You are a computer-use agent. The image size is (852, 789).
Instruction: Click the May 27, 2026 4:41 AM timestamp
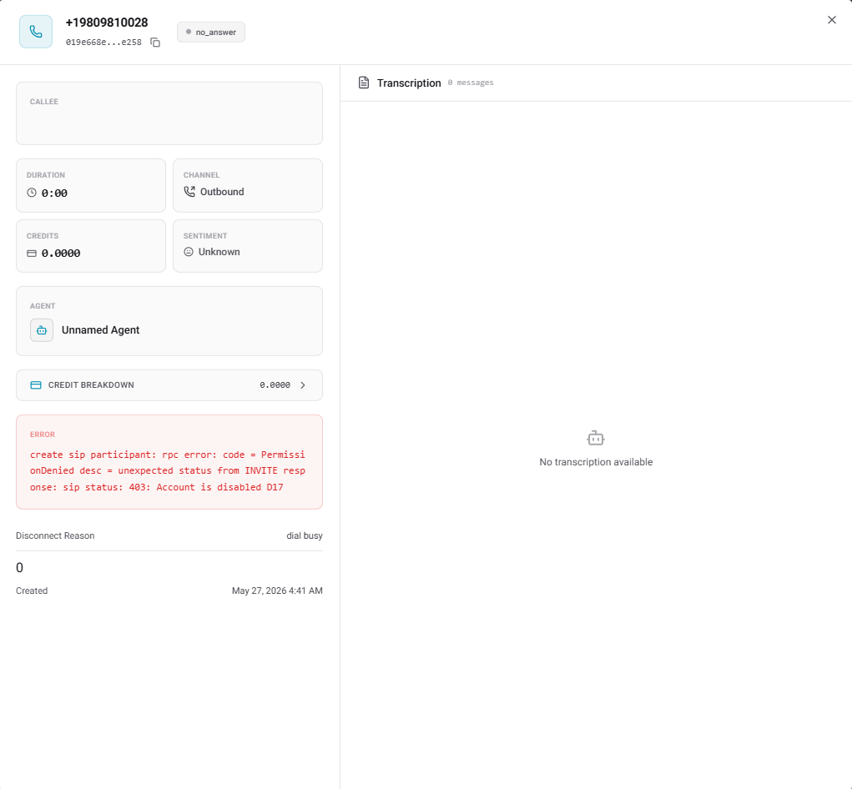point(277,590)
